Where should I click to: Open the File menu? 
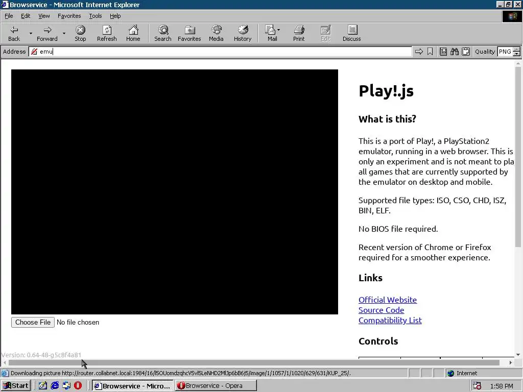click(x=9, y=16)
